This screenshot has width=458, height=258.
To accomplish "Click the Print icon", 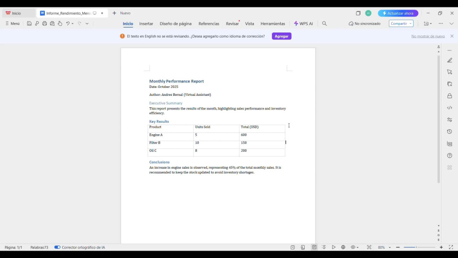I will pos(44,24).
